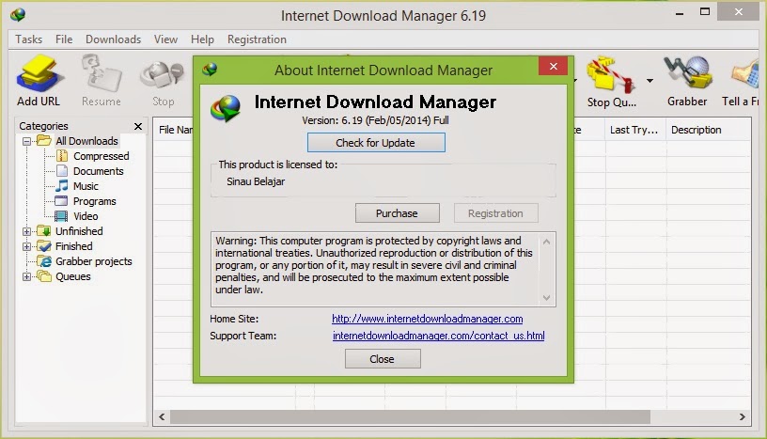Sort by the File Name column header
Viewport: 767px width, 439px height.
click(175, 130)
